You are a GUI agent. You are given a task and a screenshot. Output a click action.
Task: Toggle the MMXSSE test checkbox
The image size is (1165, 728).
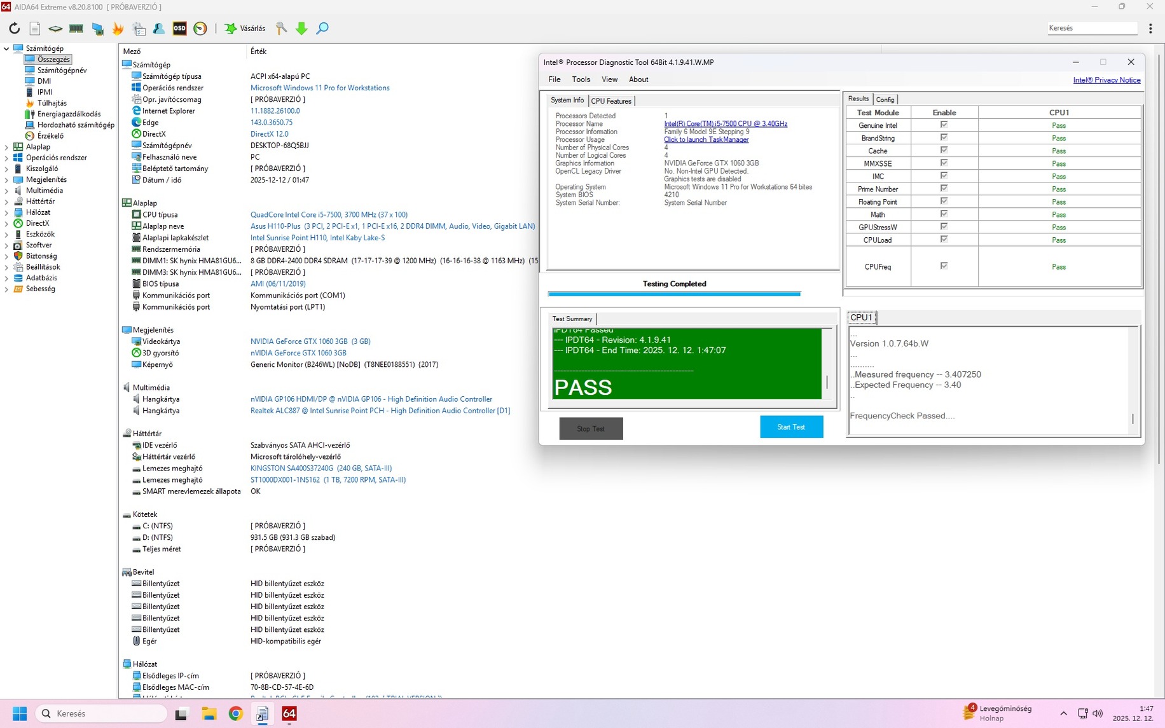click(944, 163)
